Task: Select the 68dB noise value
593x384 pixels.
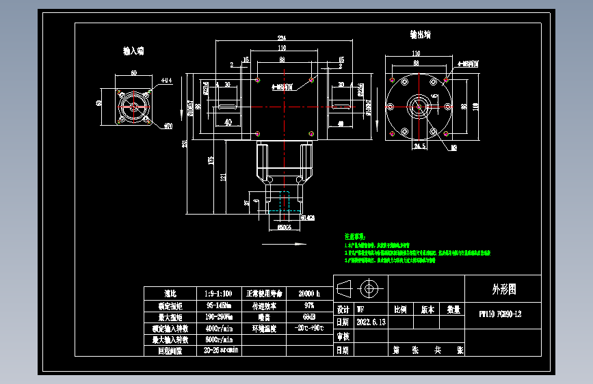Action: (x=309, y=316)
